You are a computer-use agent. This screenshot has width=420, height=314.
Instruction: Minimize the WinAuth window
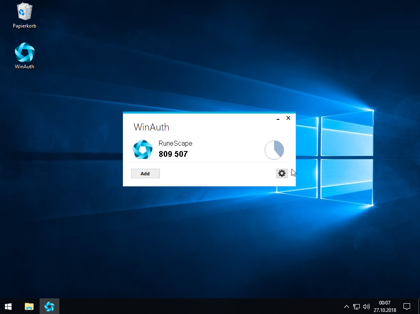coord(278,119)
